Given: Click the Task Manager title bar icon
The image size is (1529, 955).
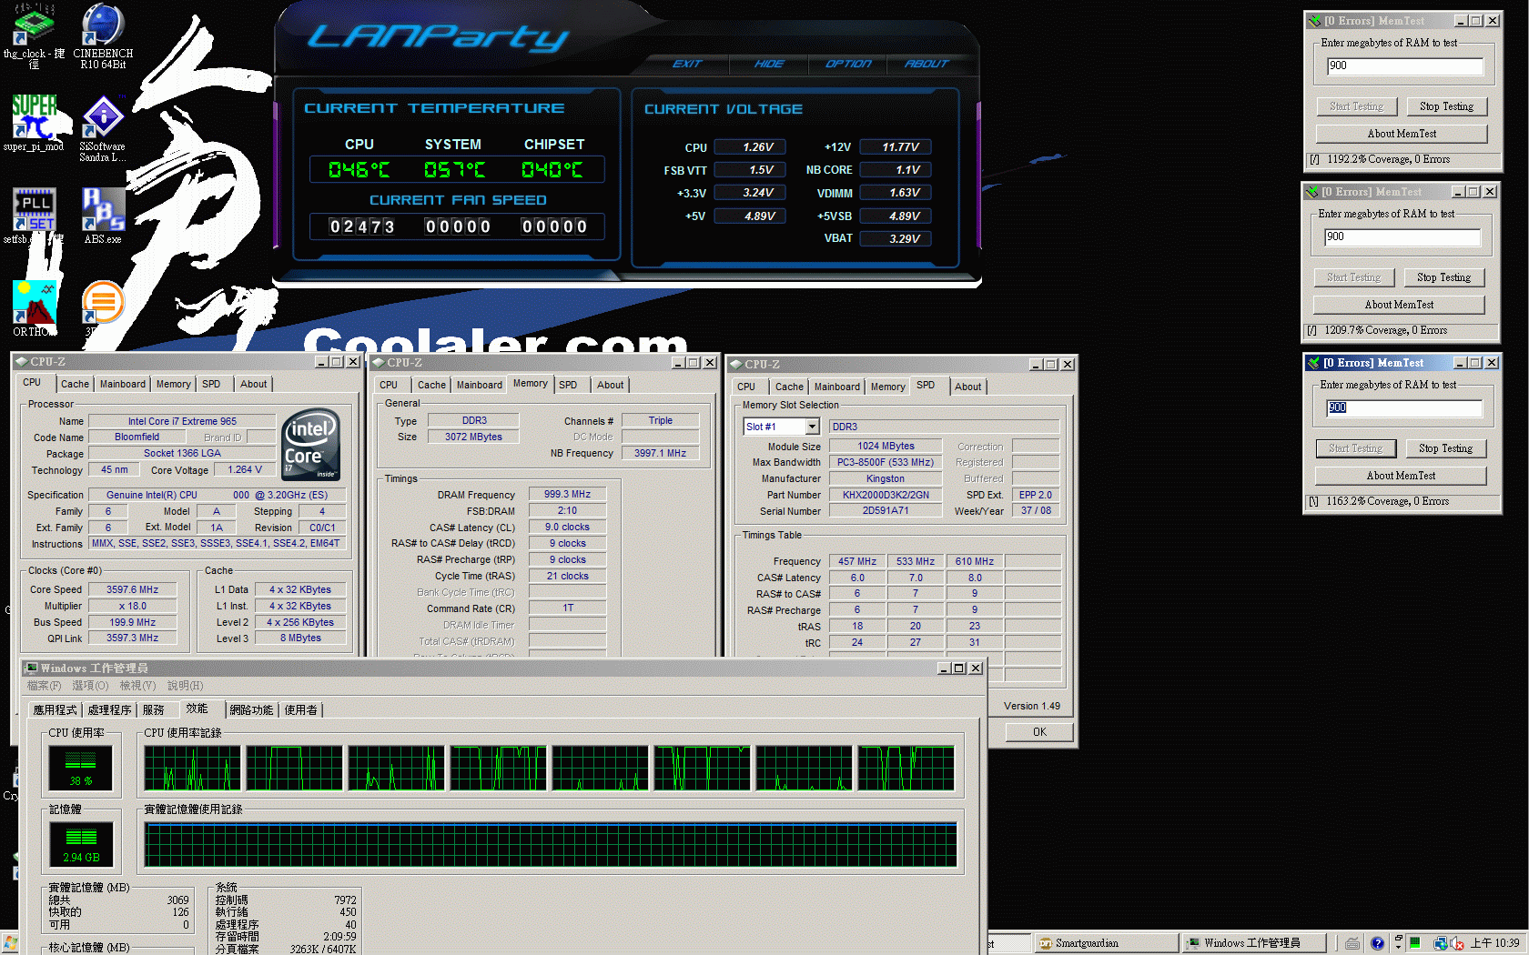Looking at the screenshot, I should 32,668.
